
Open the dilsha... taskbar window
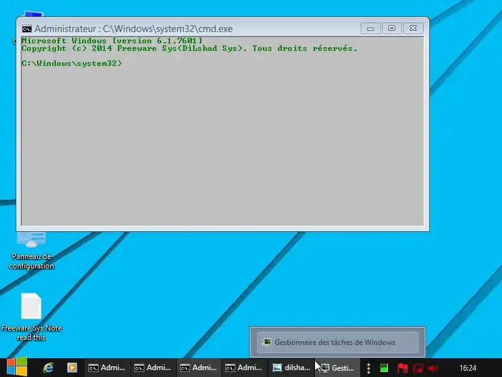coord(291,368)
